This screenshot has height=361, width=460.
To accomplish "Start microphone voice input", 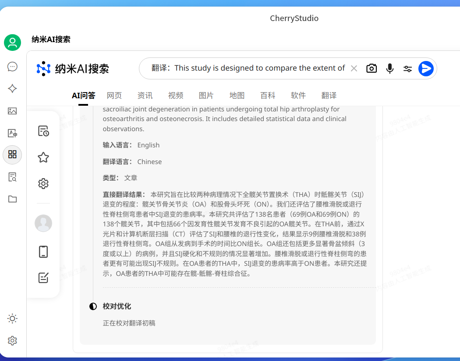I will 389,68.
